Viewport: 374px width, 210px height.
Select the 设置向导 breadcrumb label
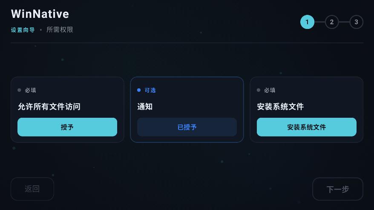click(x=23, y=30)
